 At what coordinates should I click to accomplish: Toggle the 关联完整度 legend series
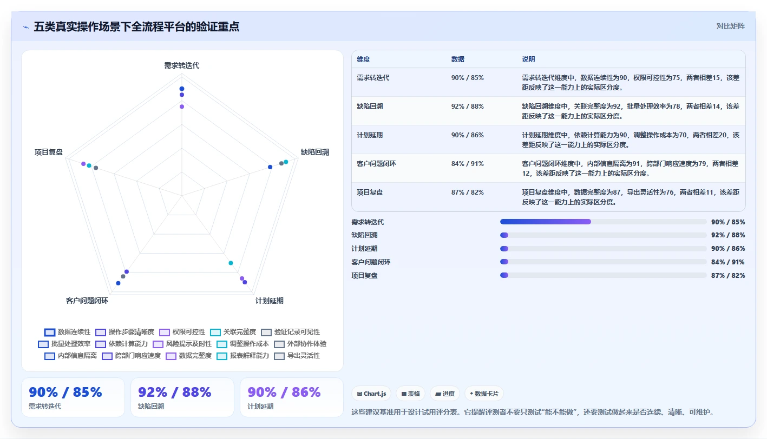click(x=233, y=332)
